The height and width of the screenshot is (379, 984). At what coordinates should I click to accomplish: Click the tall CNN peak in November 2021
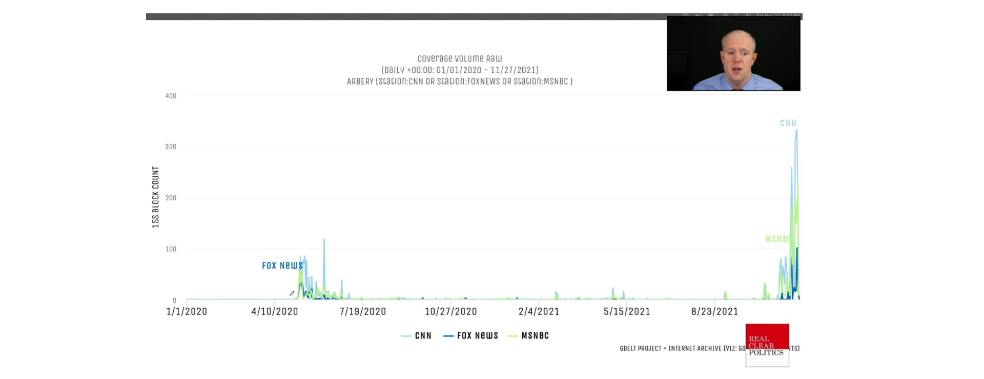pos(796,131)
